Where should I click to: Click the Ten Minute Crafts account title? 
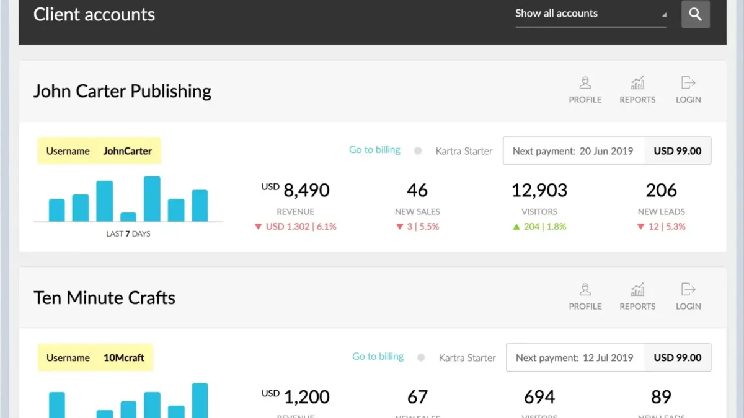tap(104, 298)
